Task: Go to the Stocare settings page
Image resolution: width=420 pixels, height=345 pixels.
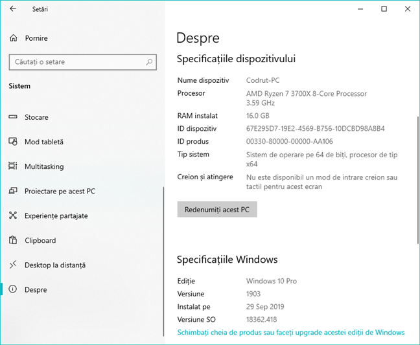Action: 36,117
